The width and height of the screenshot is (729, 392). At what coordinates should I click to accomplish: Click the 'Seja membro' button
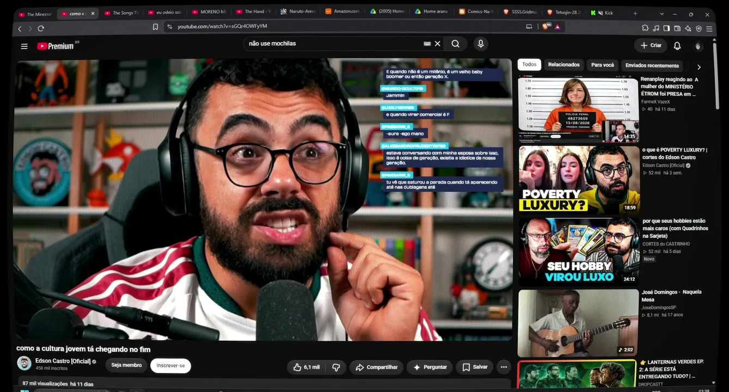(x=126, y=365)
